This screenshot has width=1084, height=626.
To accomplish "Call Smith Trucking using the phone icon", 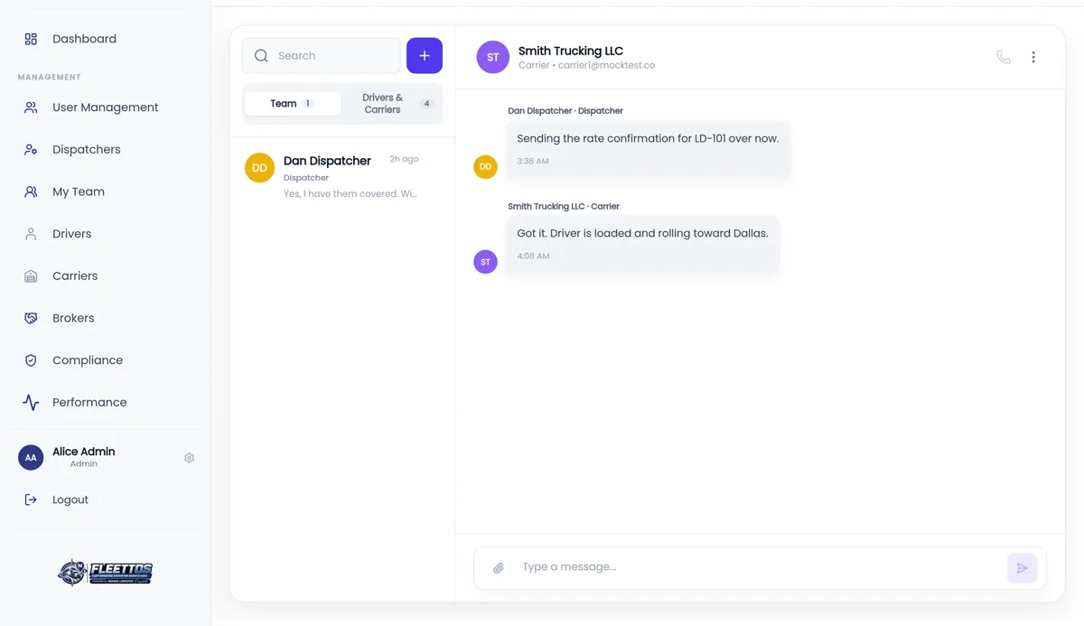I will pos(1004,57).
